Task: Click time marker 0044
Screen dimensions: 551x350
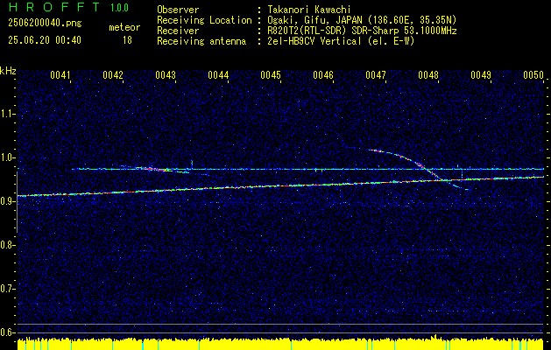Action: (x=218, y=75)
